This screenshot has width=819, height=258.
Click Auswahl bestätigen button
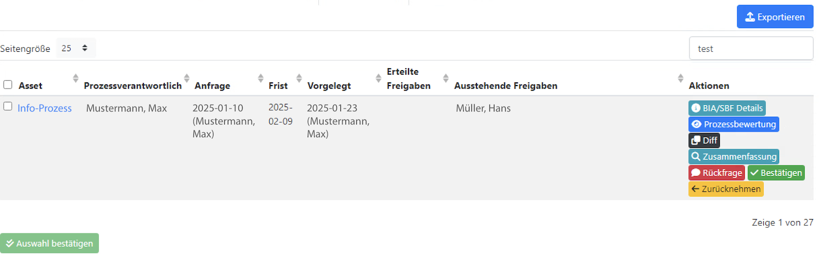pos(50,244)
